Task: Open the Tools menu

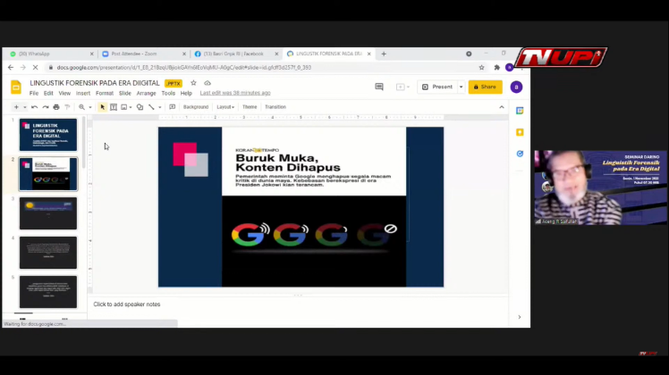Action: point(168,94)
